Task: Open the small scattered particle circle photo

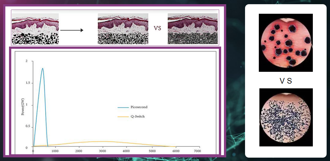Action: 286,117
